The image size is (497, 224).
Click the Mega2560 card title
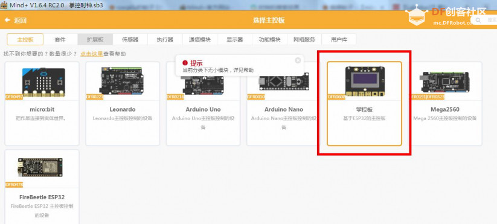point(445,109)
